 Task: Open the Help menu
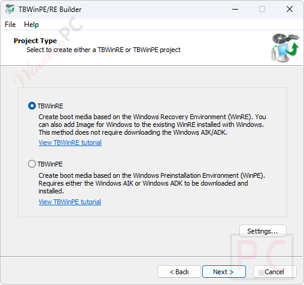coord(31,25)
